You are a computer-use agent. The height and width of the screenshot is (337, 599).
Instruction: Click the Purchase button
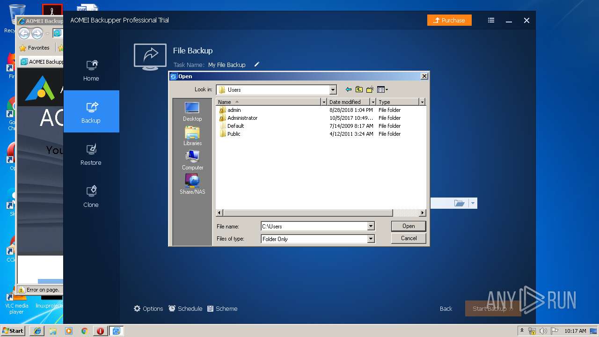pyautogui.click(x=449, y=20)
